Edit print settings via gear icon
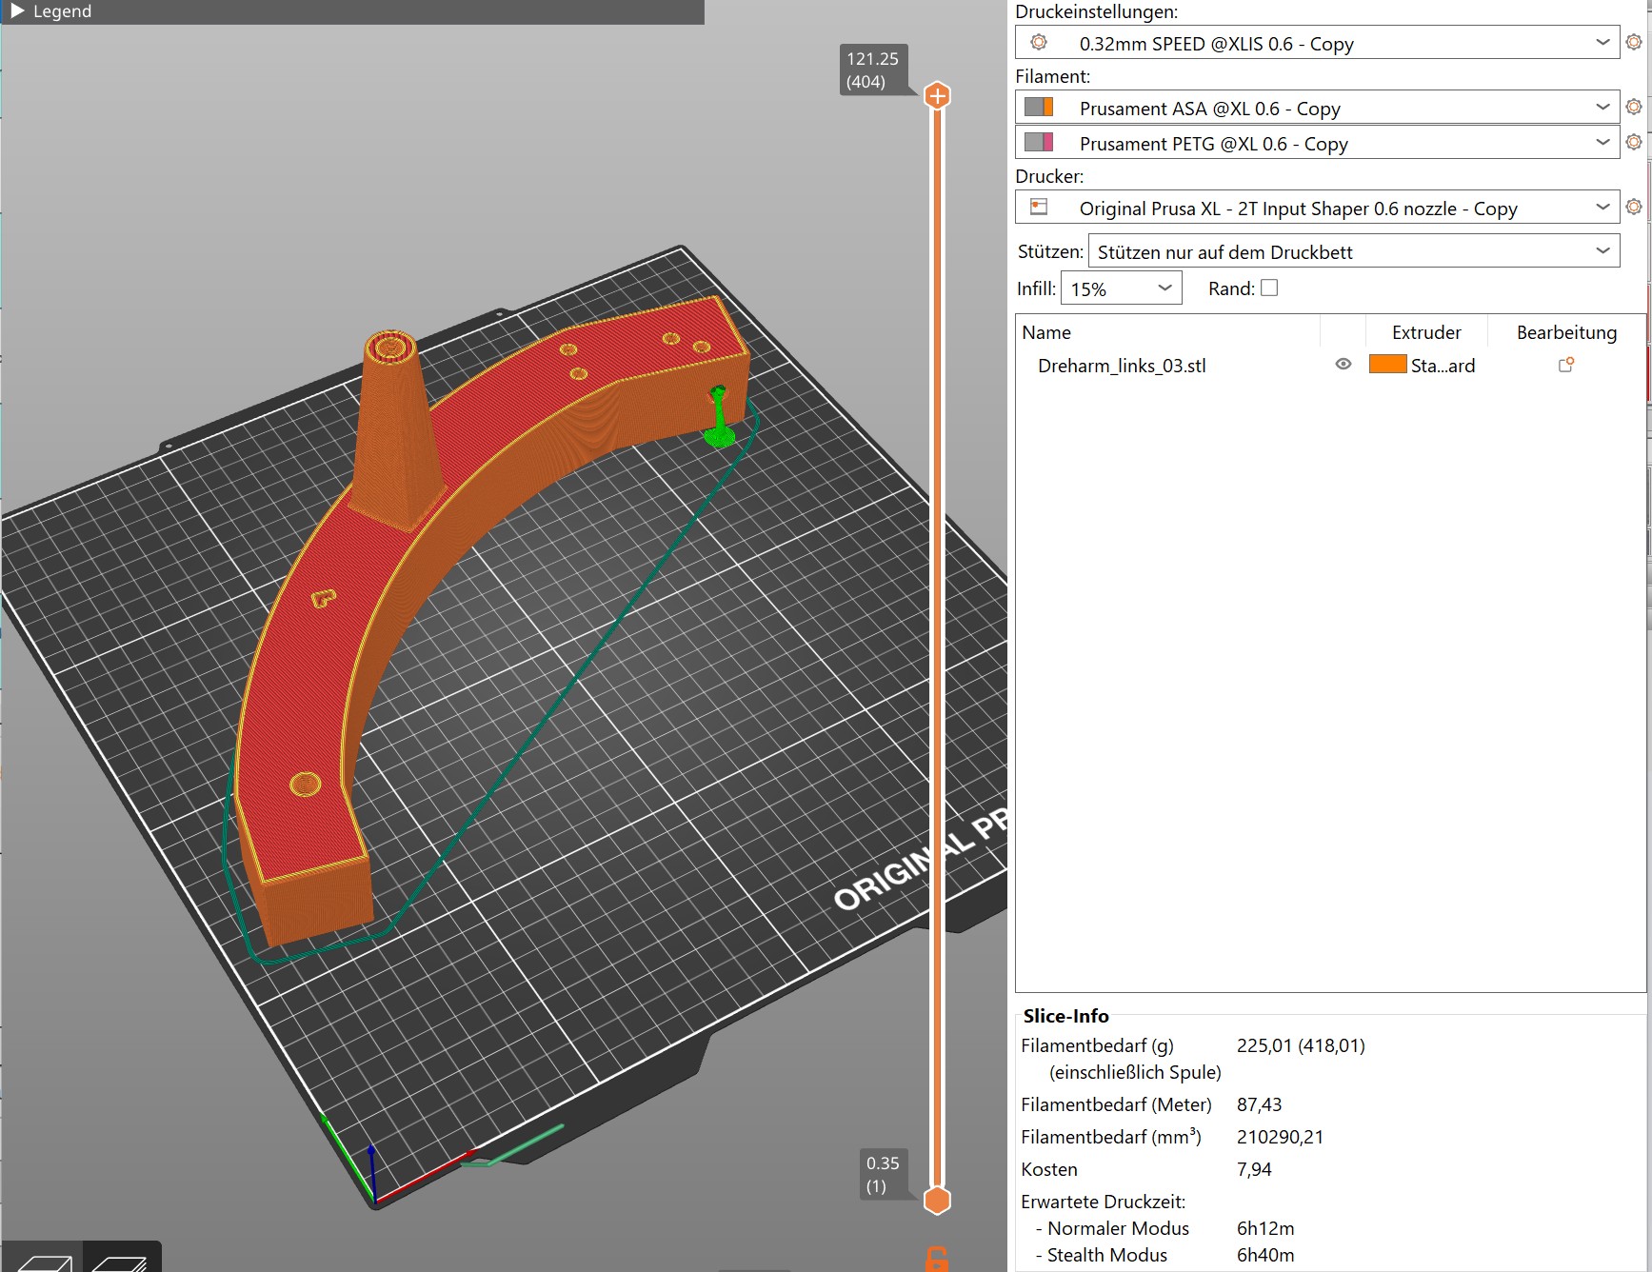The image size is (1652, 1272). click(x=1634, y=43)
